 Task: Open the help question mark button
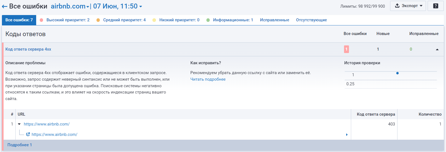pyautogui.click(x=436, y=6)
